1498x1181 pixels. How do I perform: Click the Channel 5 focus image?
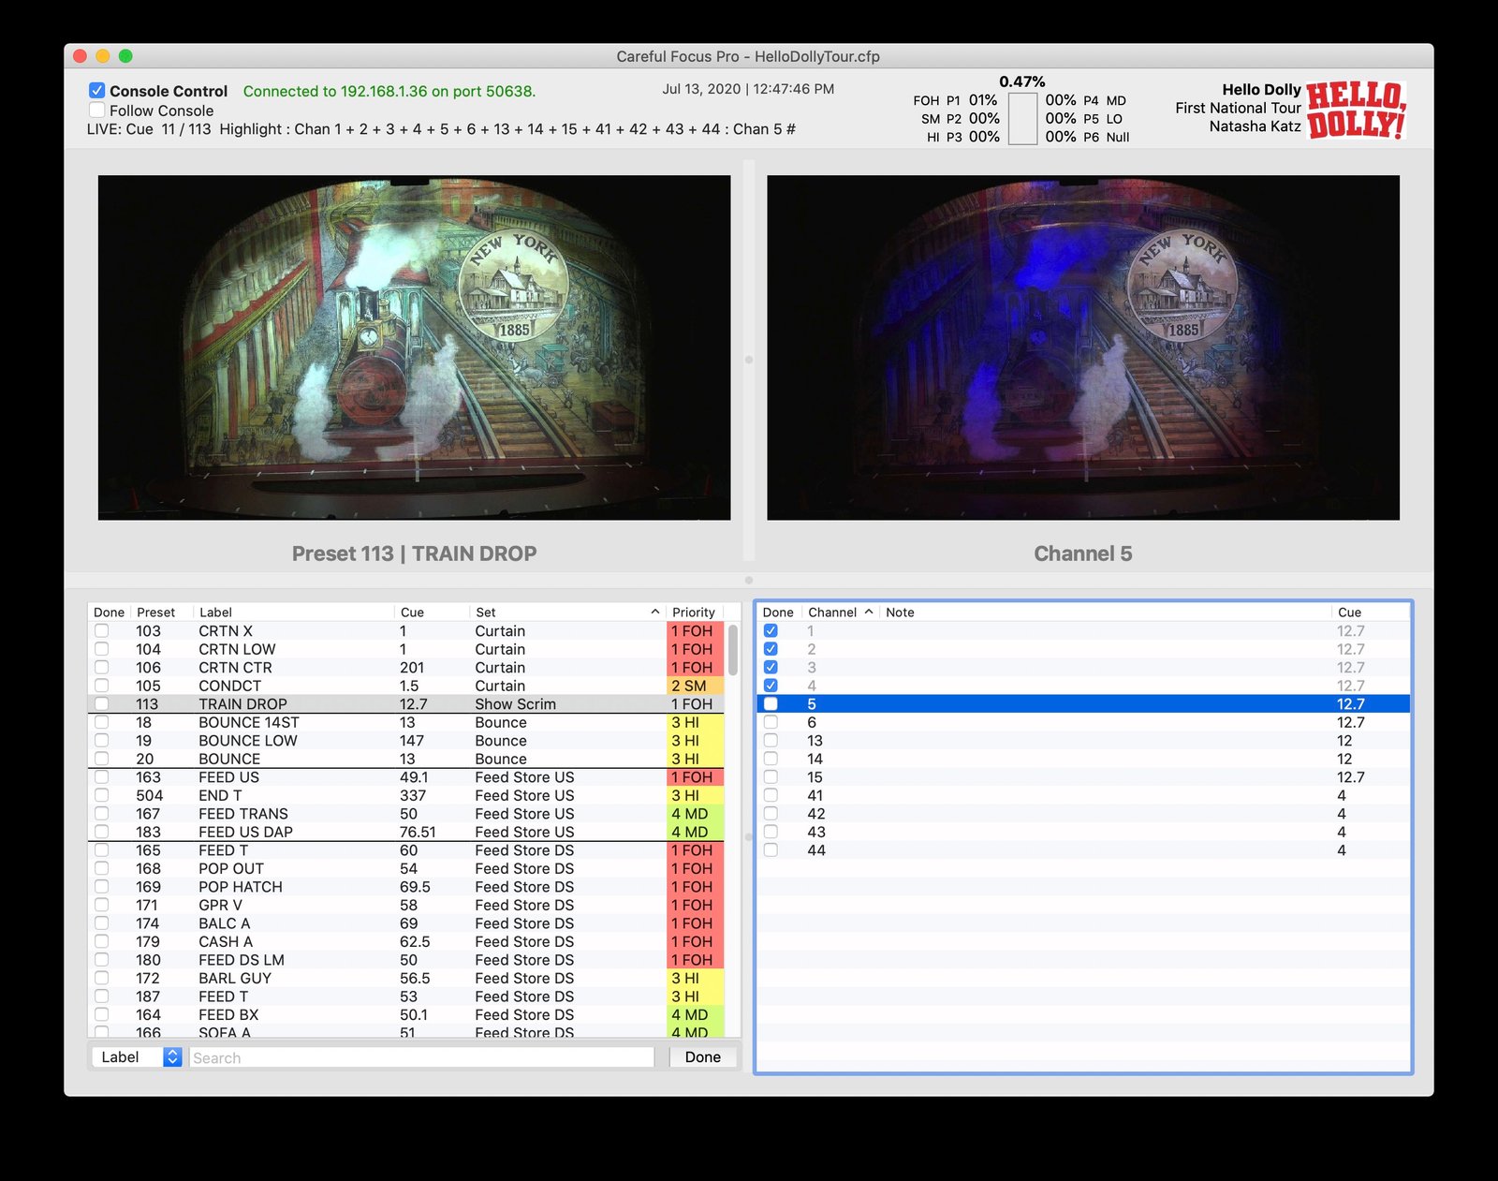[1083, 347]
